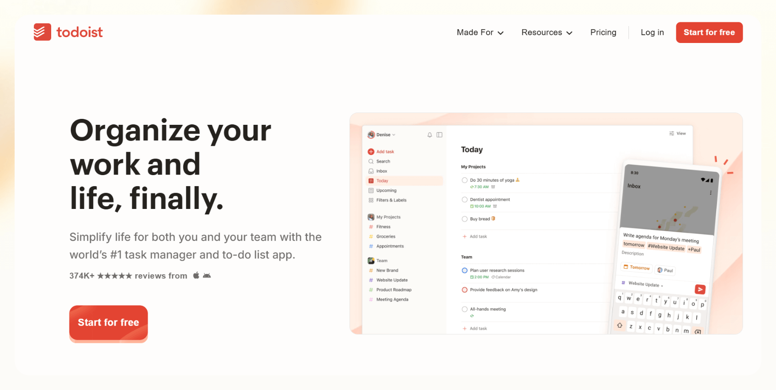Click the Calendar label on research task
Screen dimensions: 776x390
(x=501, y=277)
